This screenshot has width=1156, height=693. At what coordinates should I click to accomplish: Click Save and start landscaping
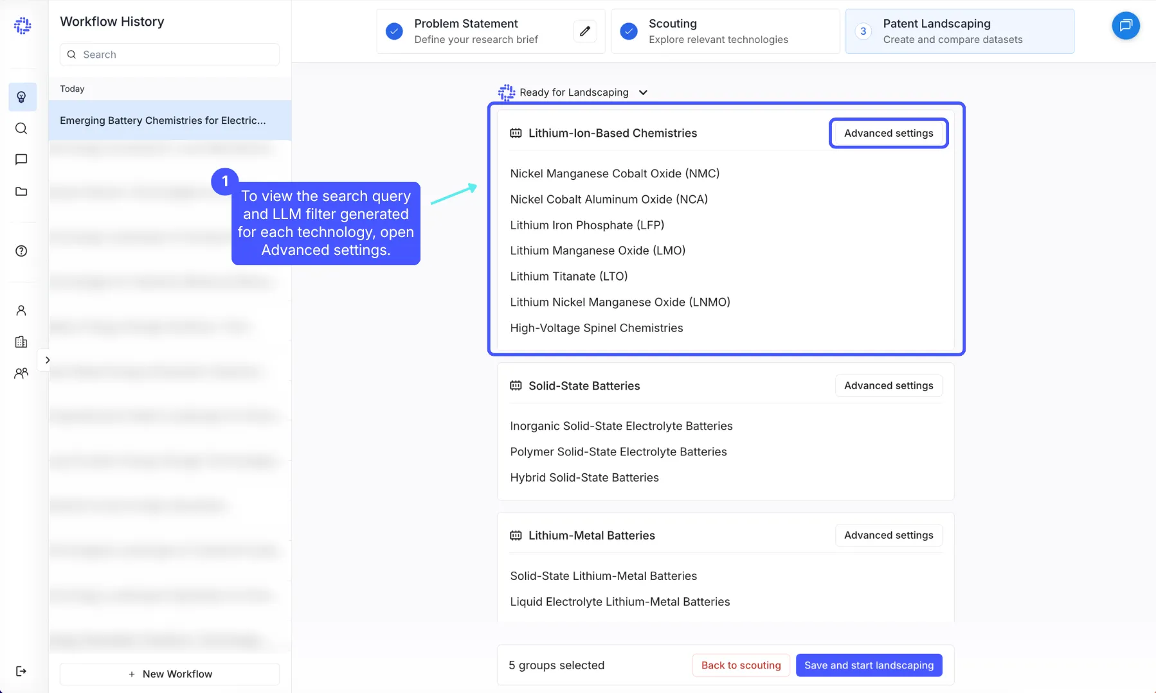click(x=869, y=665)
